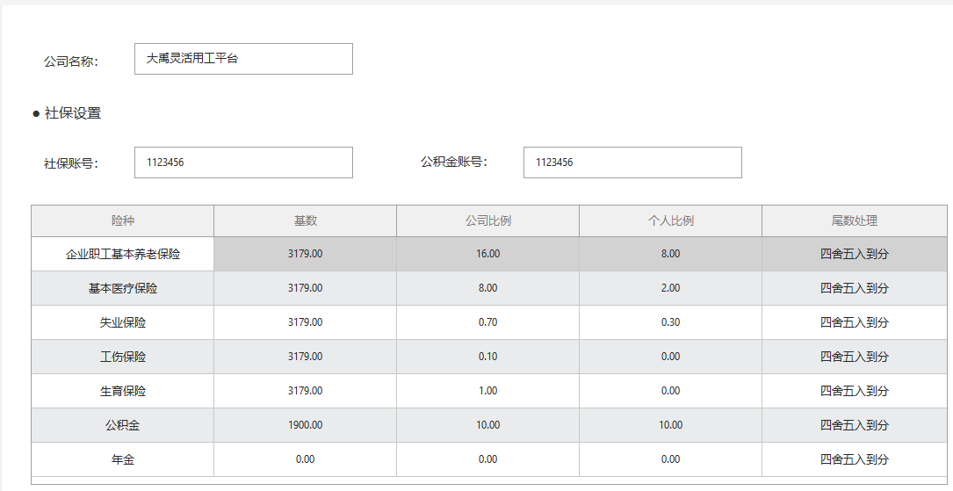Click the 社保账号 input field

(x=243, y=162)
